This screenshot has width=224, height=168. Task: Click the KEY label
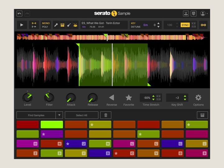(x=133, y=23)
